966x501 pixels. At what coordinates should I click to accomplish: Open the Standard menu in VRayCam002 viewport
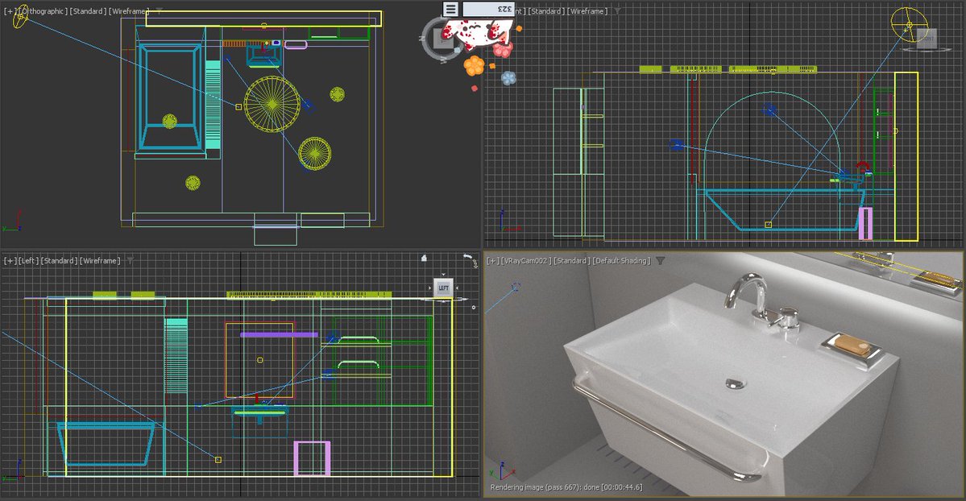click(x=570, y=261)
